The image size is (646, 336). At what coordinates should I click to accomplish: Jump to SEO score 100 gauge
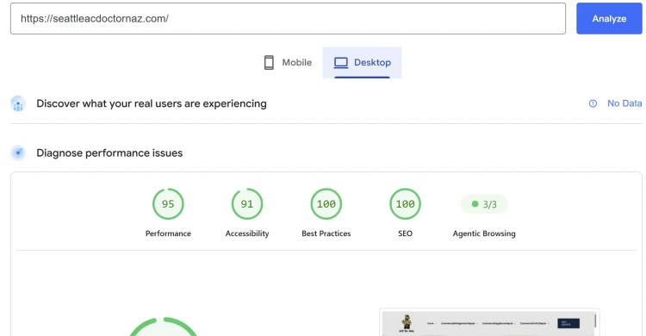pos(406,203)
